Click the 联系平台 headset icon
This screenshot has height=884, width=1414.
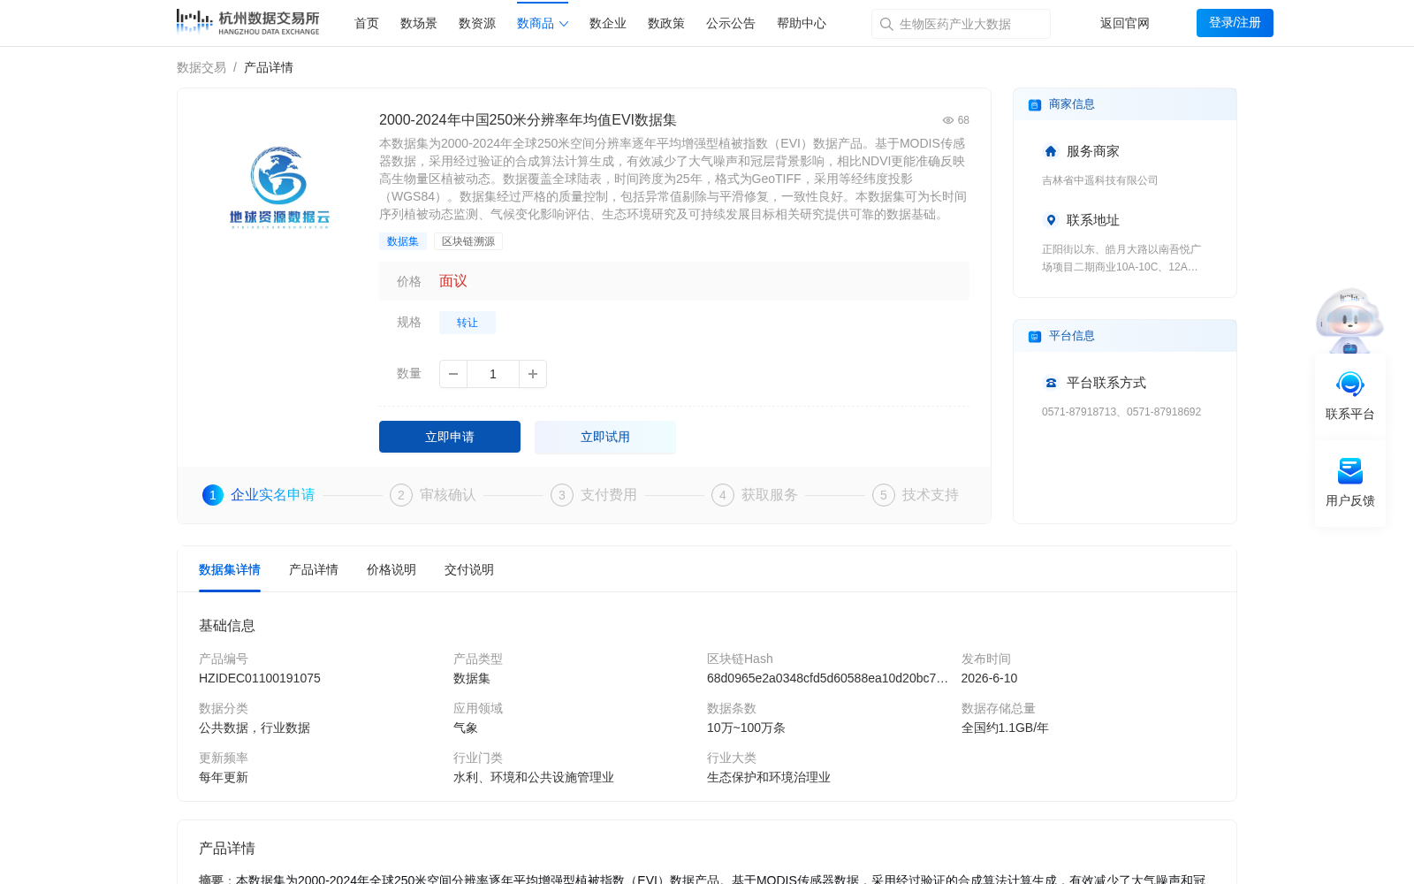tap(1350, 384)
